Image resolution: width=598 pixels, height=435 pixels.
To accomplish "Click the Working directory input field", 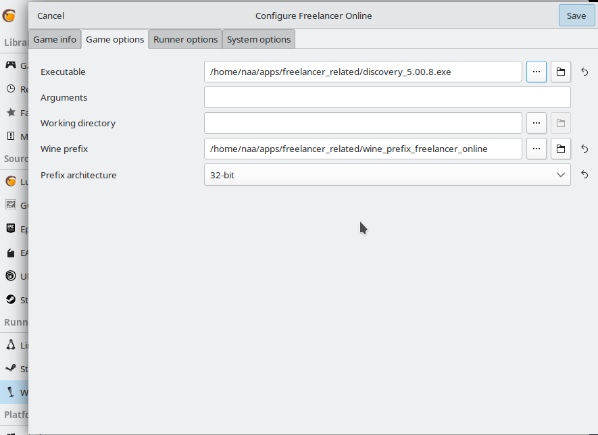I will (x=363, y=123).
